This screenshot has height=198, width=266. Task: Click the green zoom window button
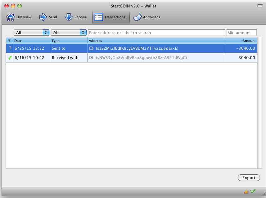[x=20, y=6]
